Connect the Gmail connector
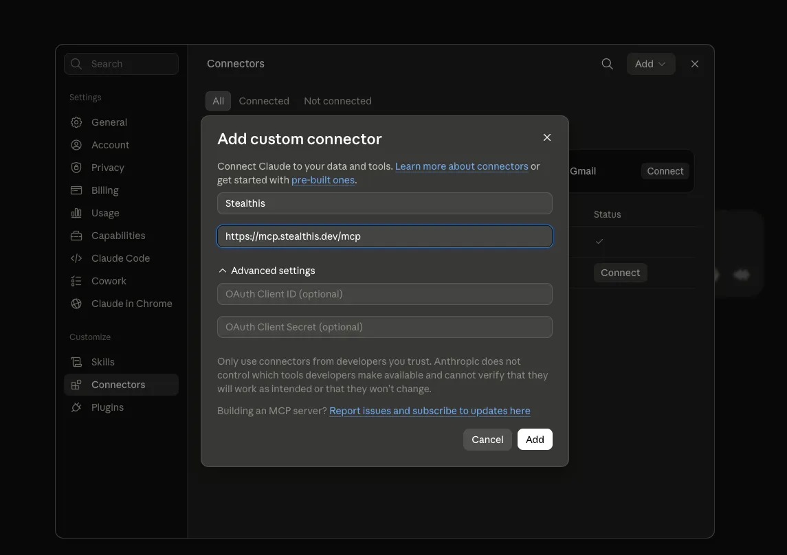787x555 pixels. click(x=665, y=171)
